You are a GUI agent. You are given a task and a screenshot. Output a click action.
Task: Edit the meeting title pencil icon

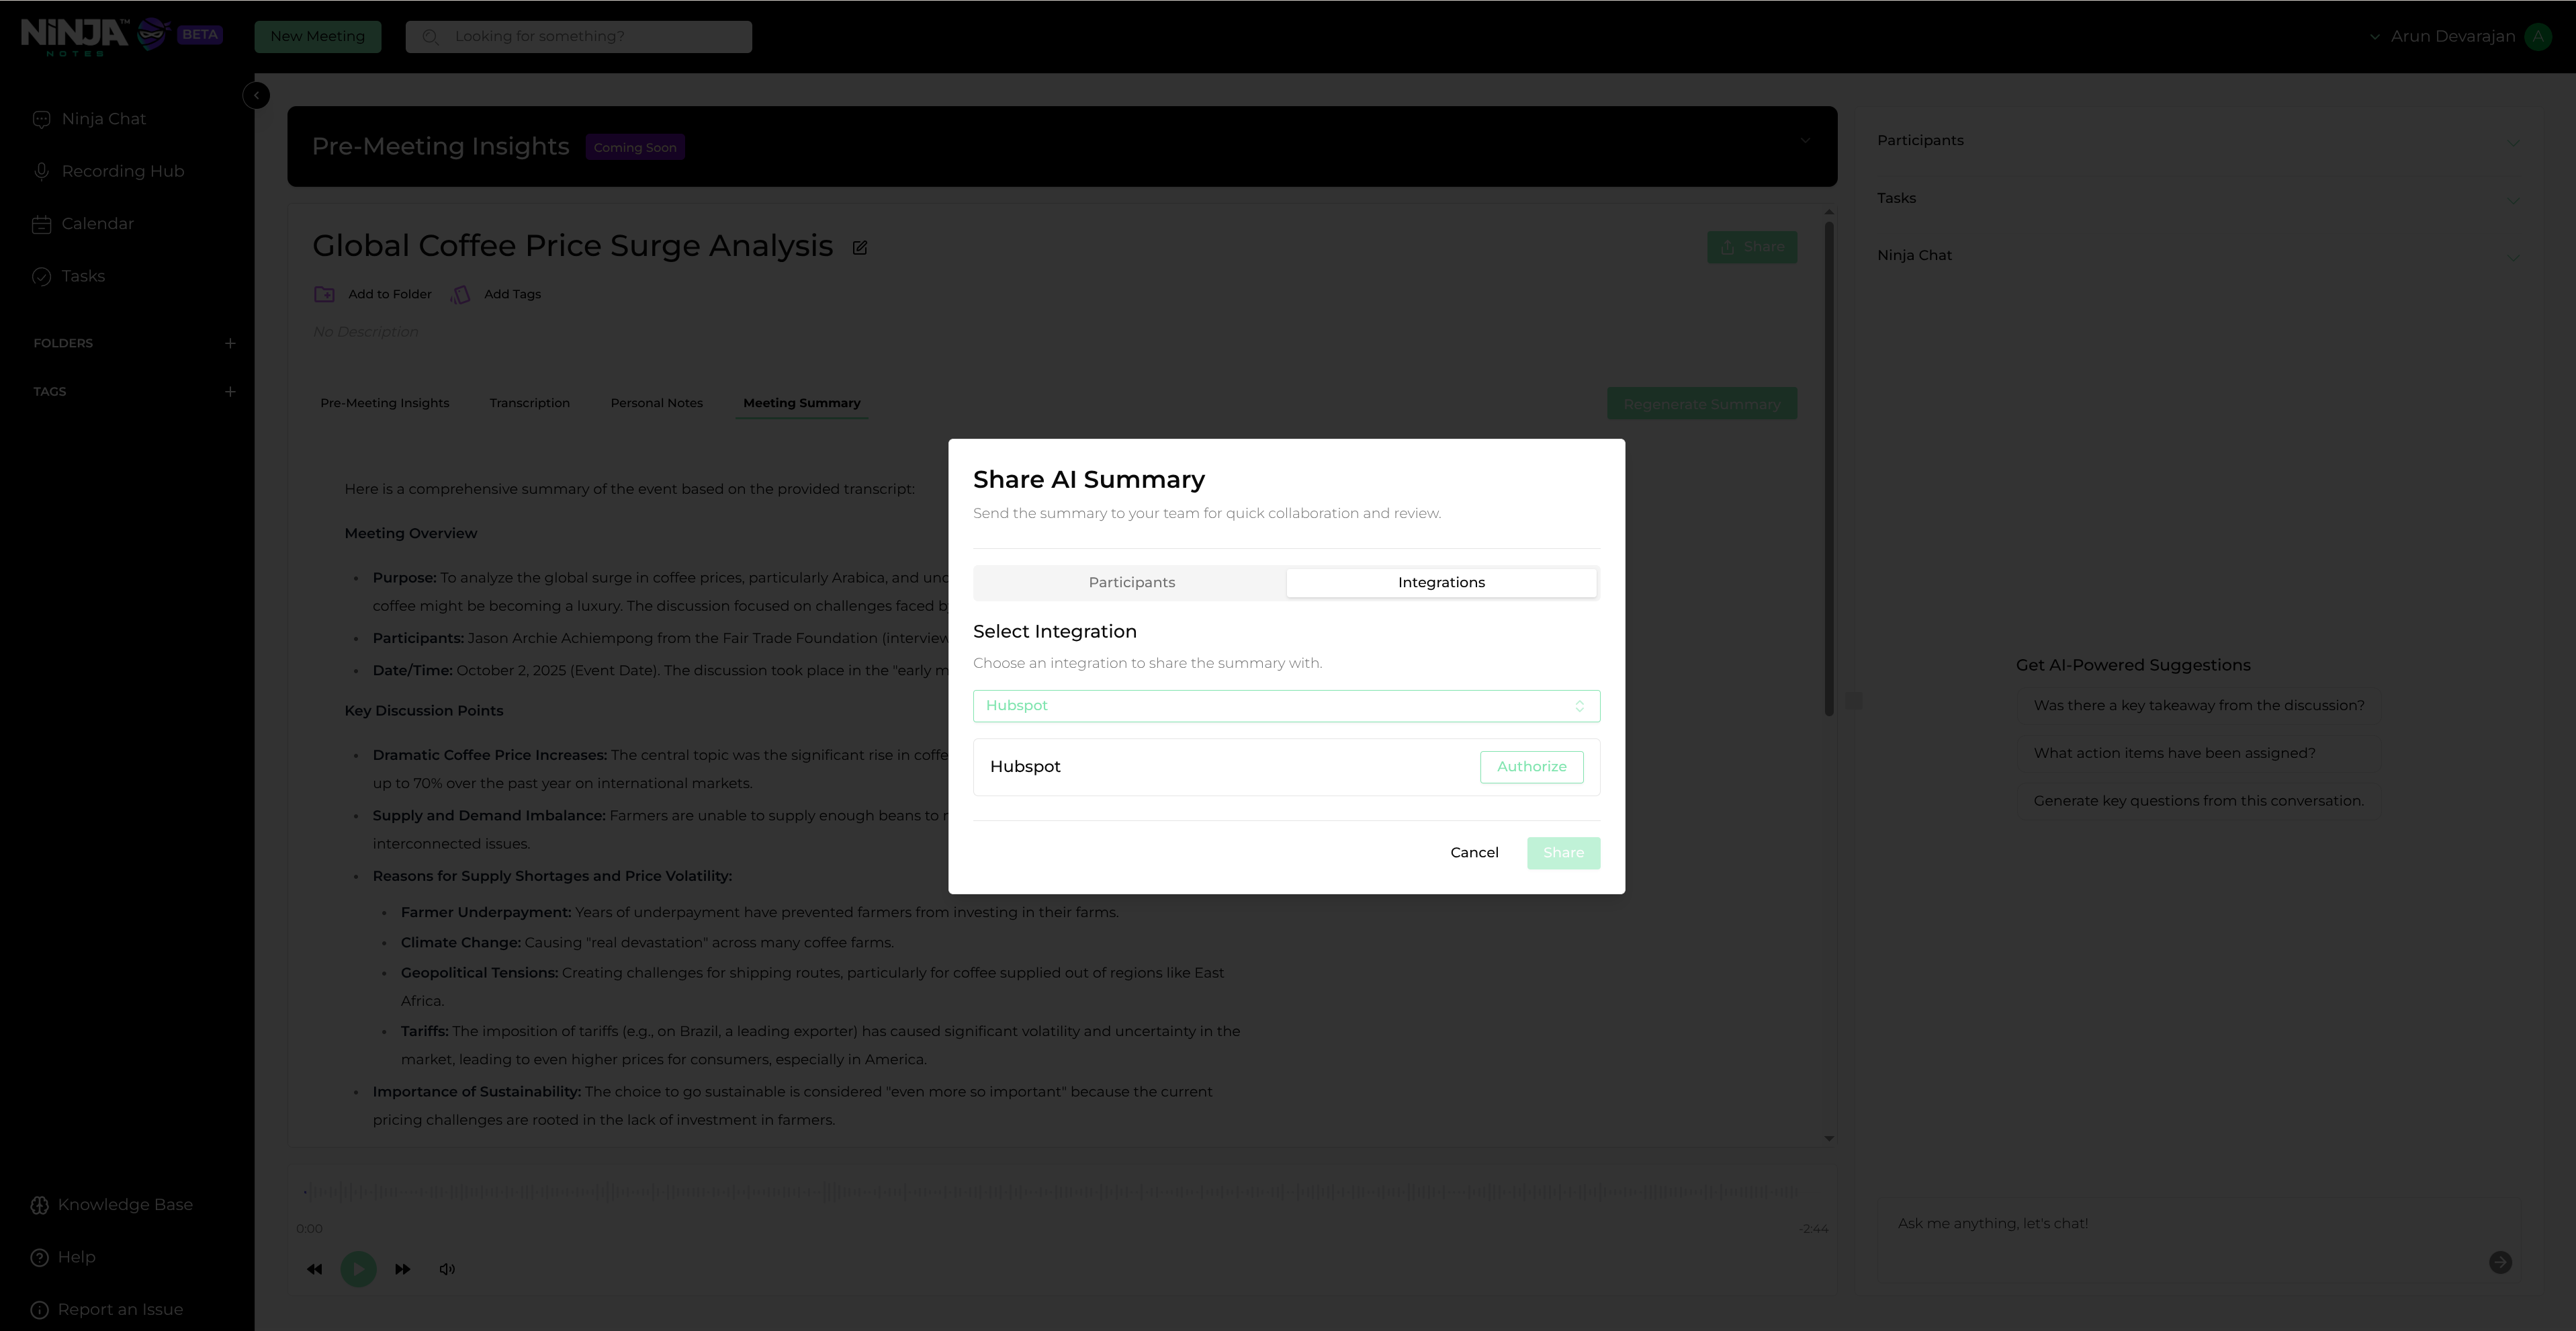[x=860, y=248]
